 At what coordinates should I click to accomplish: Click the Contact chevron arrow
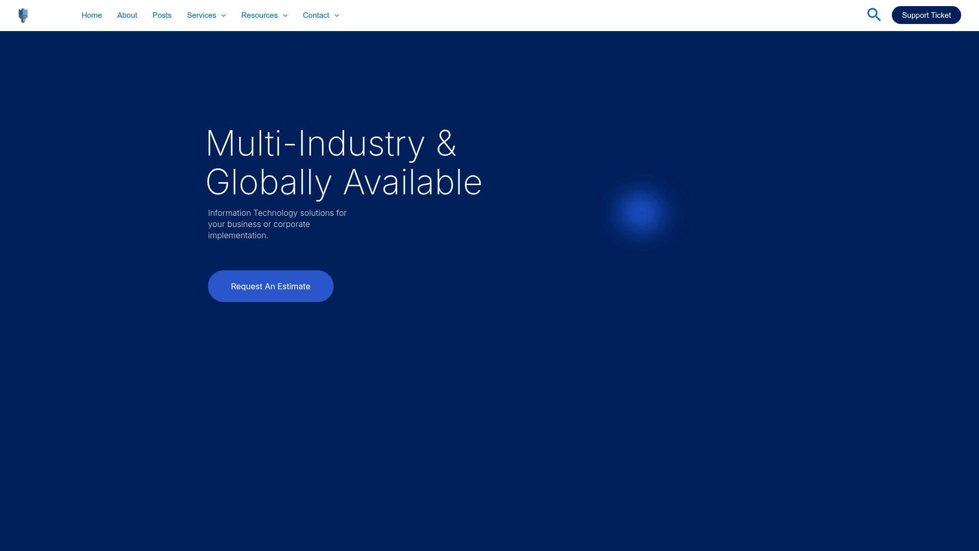(x=337, y=16)
